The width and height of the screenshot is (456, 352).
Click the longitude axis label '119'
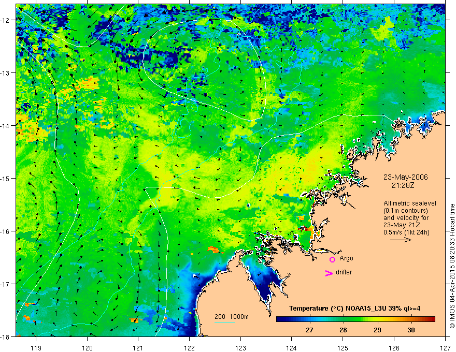pos(36,348)
